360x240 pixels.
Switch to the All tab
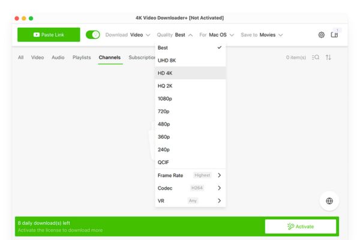20,58
